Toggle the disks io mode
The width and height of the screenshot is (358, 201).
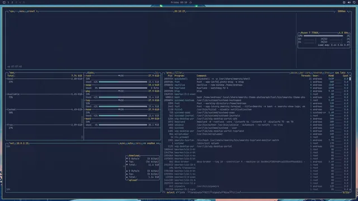(157, 73)
